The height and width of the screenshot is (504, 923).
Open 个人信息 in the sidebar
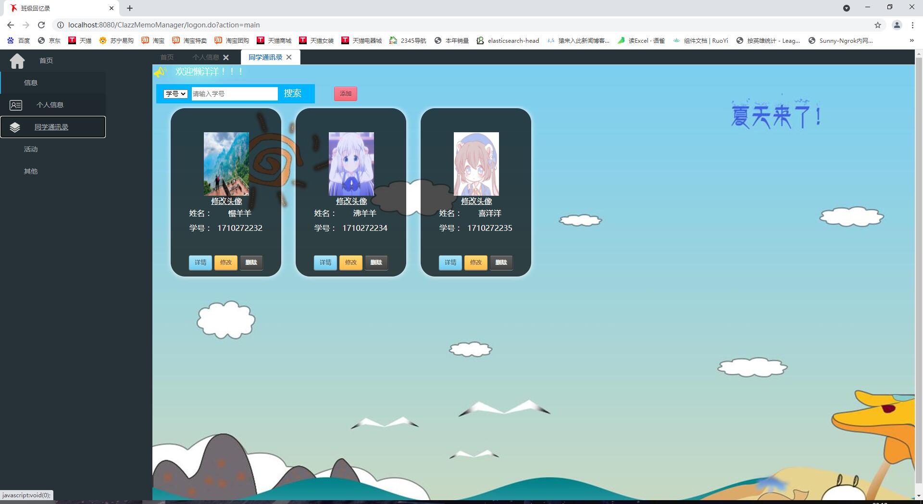(x=53, y=105)
